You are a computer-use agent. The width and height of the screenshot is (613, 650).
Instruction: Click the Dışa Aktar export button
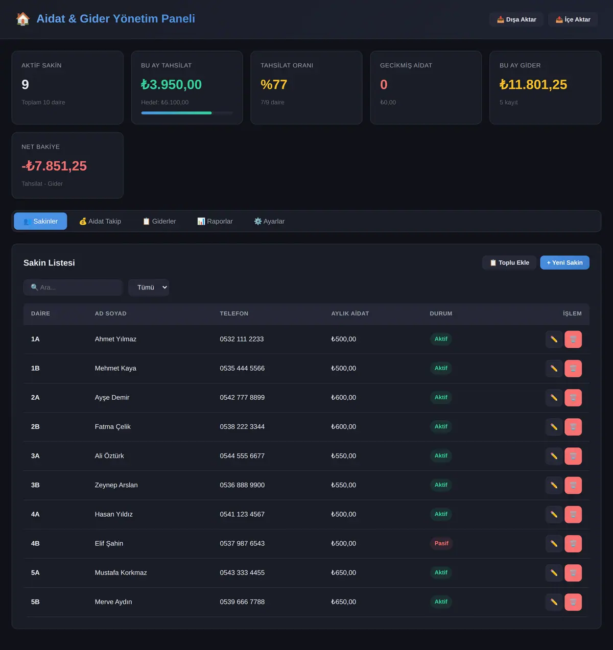[x=516, y=19]
